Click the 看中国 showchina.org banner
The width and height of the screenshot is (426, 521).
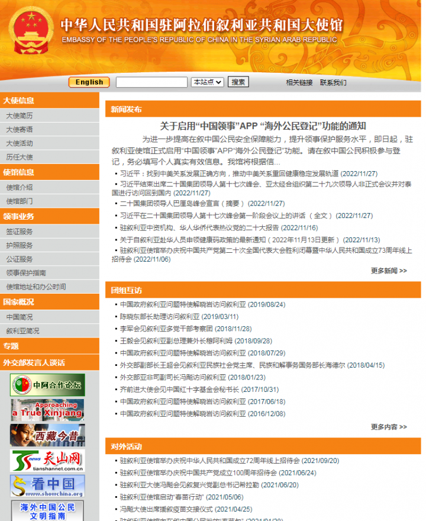tap(47, 486)
